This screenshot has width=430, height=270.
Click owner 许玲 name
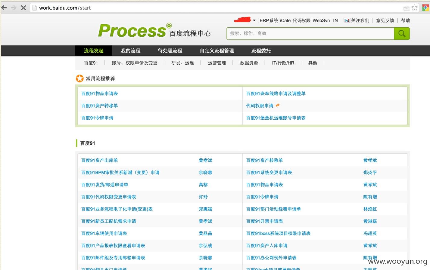click(203, 197)
